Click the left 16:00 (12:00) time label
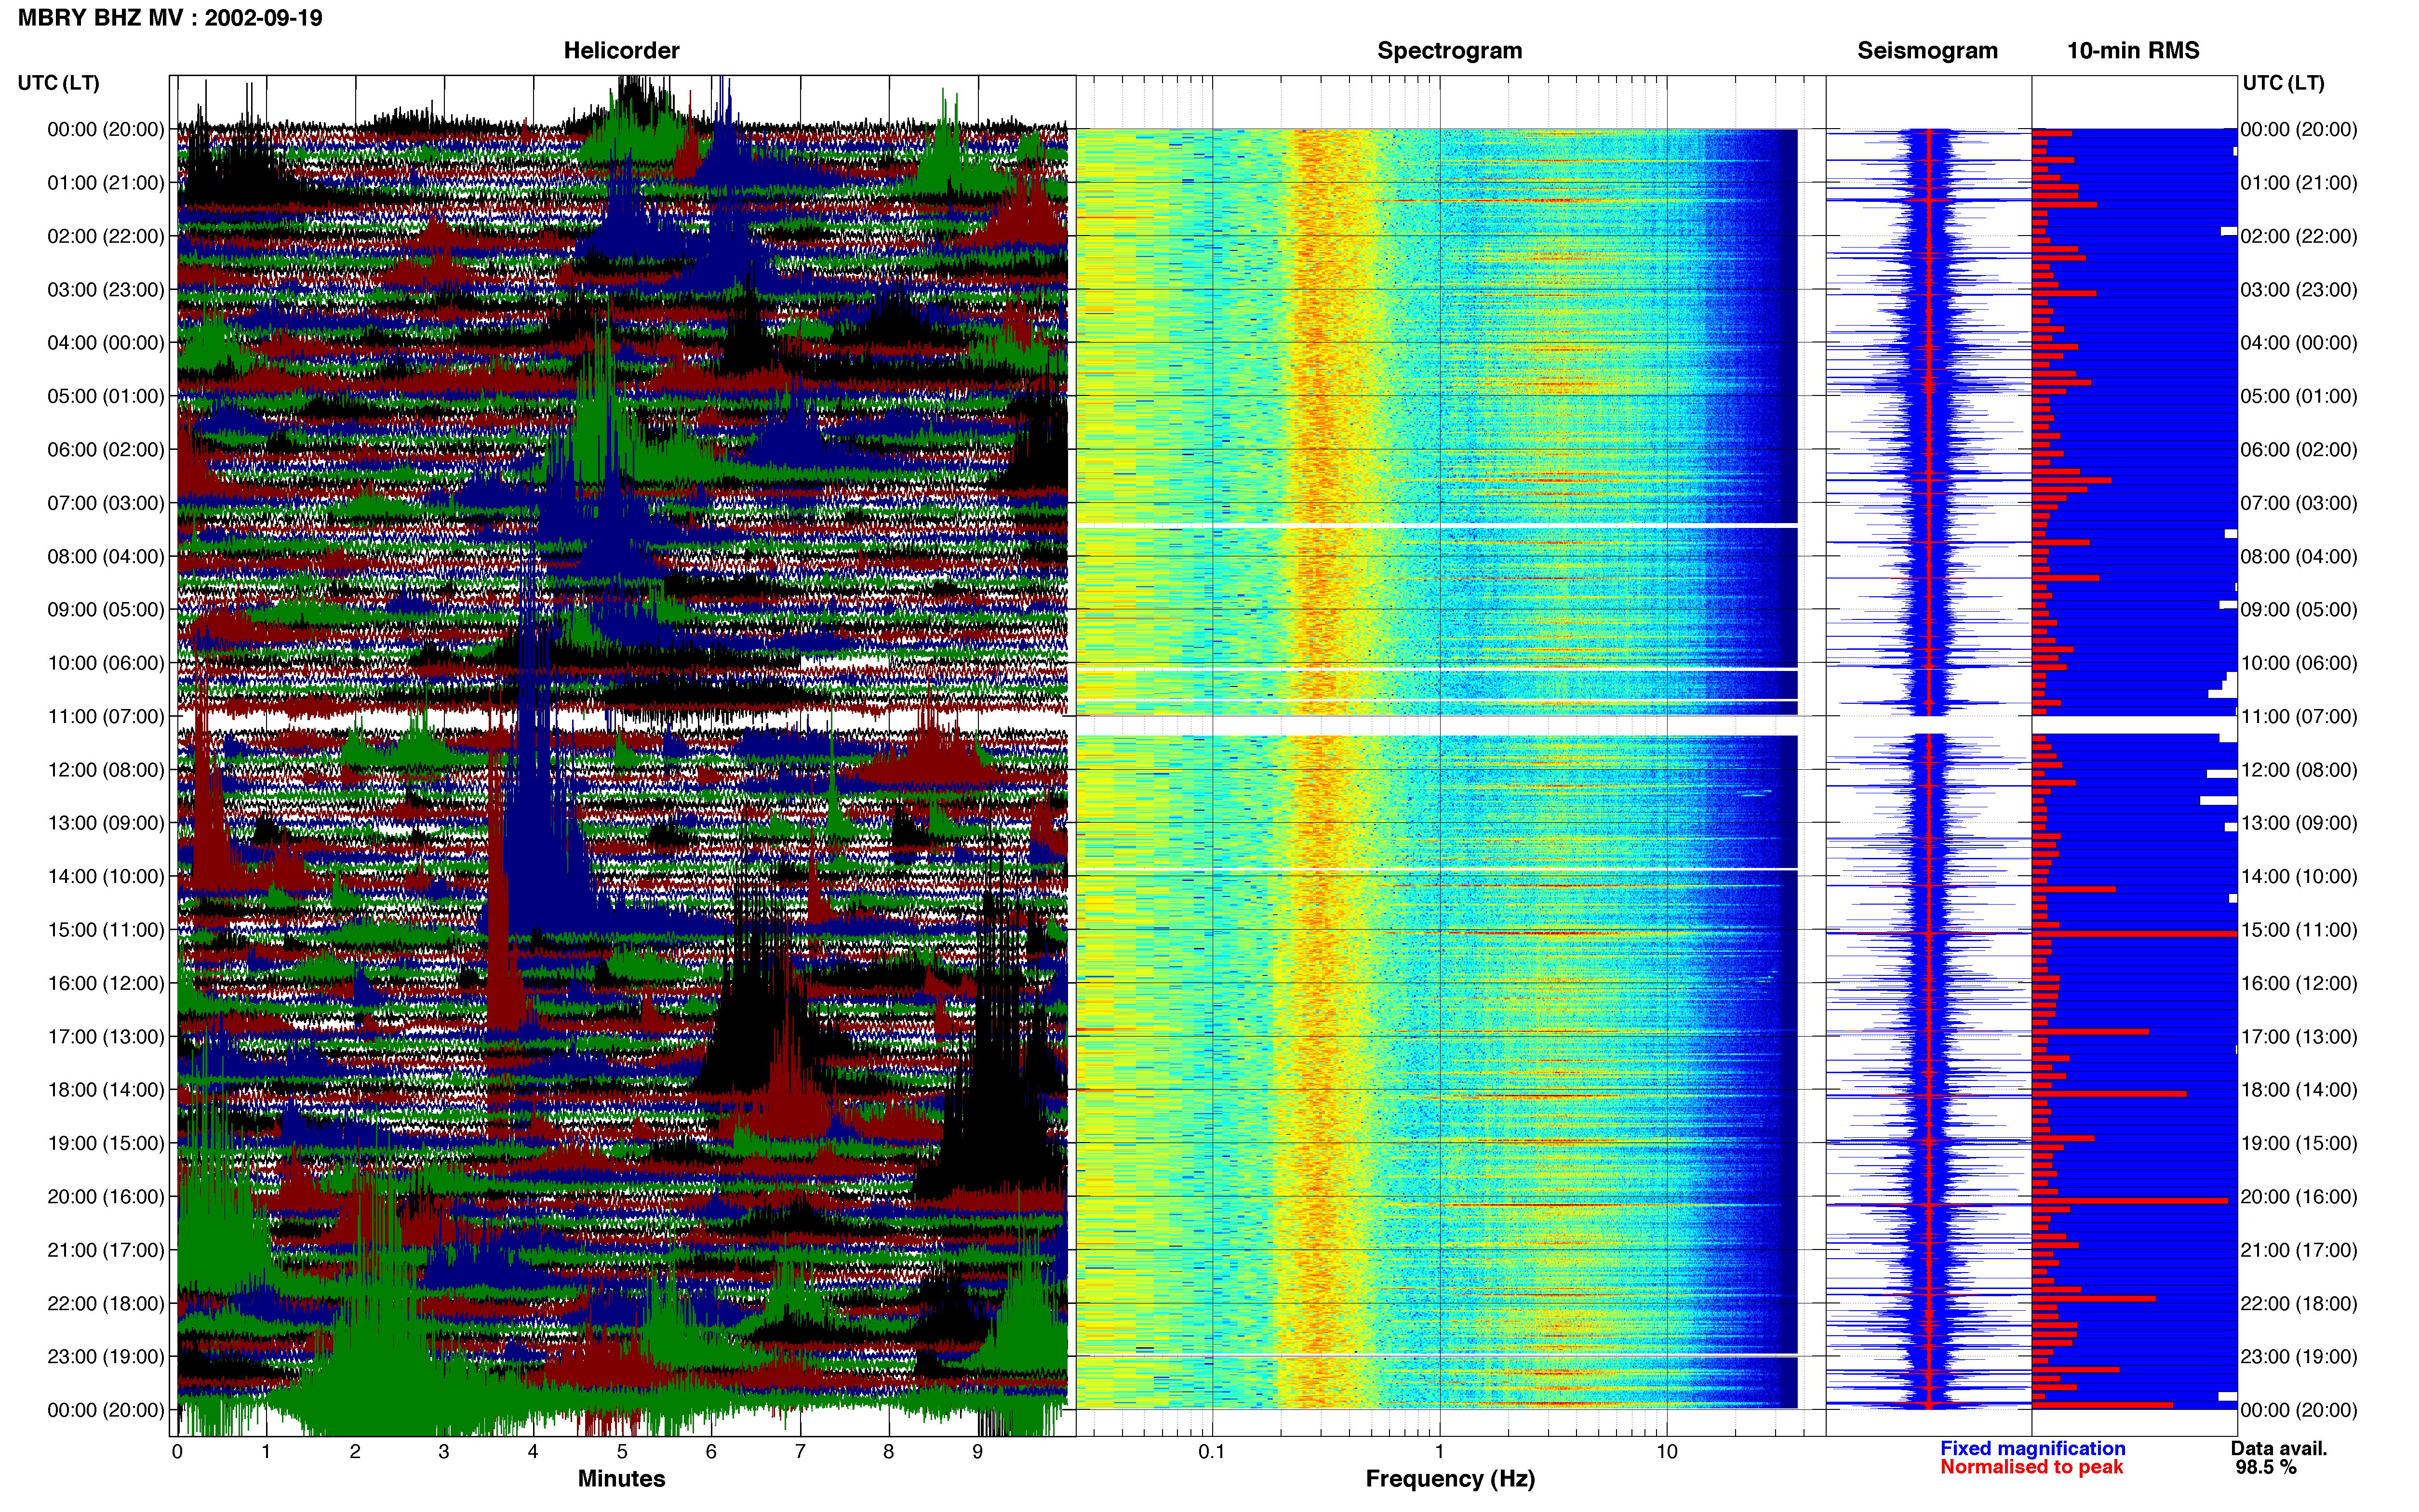Viewport: 2419px width, 1512px height. 106,983
